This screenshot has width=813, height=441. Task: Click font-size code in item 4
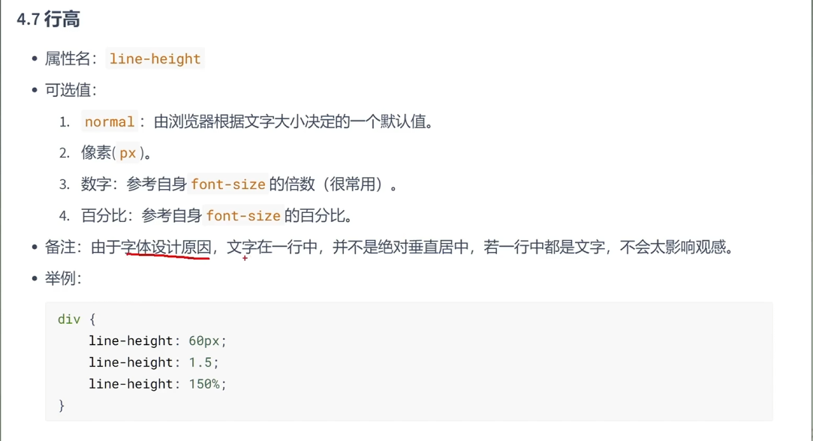(x=243, y=215)
